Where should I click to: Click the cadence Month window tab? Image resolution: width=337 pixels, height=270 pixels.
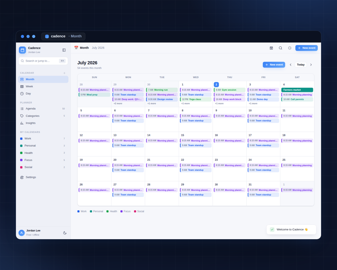pyautogui.click(x=63, y=36)
